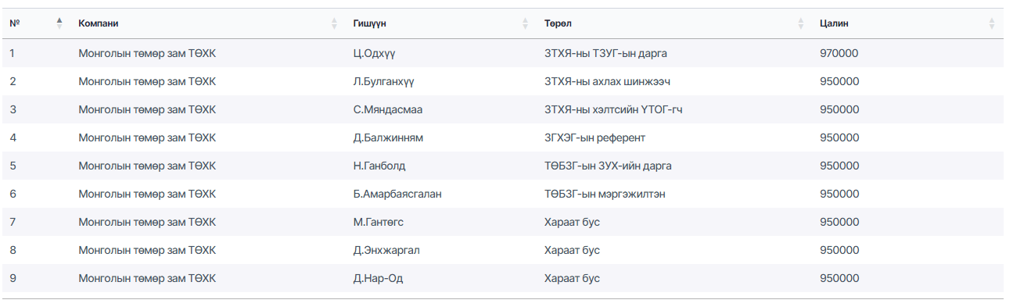Image resolution: width=1013 pixels, height=307 pixels.
Task: Click Б.Амарбаясгалан in the table
Action: tap(397, 194)
